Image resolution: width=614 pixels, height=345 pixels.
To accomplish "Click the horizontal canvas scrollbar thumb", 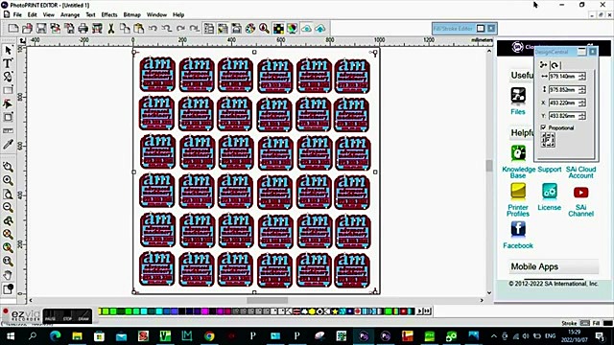I will click(x=267, y=300).
